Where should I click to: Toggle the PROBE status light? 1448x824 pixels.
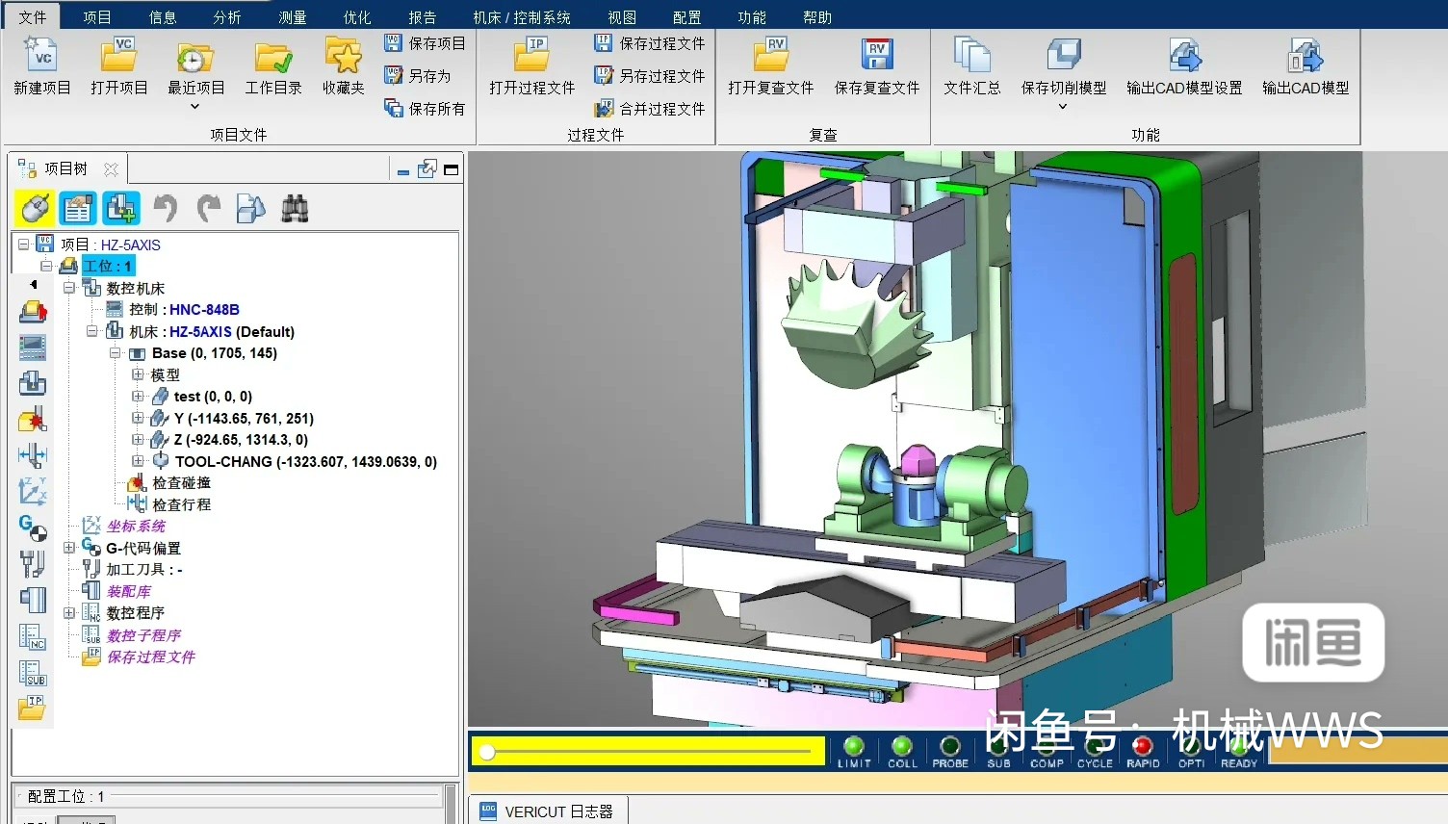point(950,746)
